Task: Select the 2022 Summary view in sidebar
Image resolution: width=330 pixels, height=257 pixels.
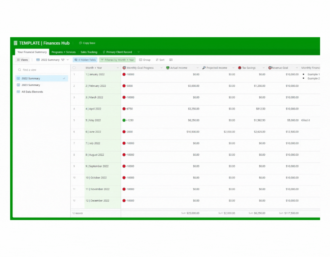Action: [42, 78]
